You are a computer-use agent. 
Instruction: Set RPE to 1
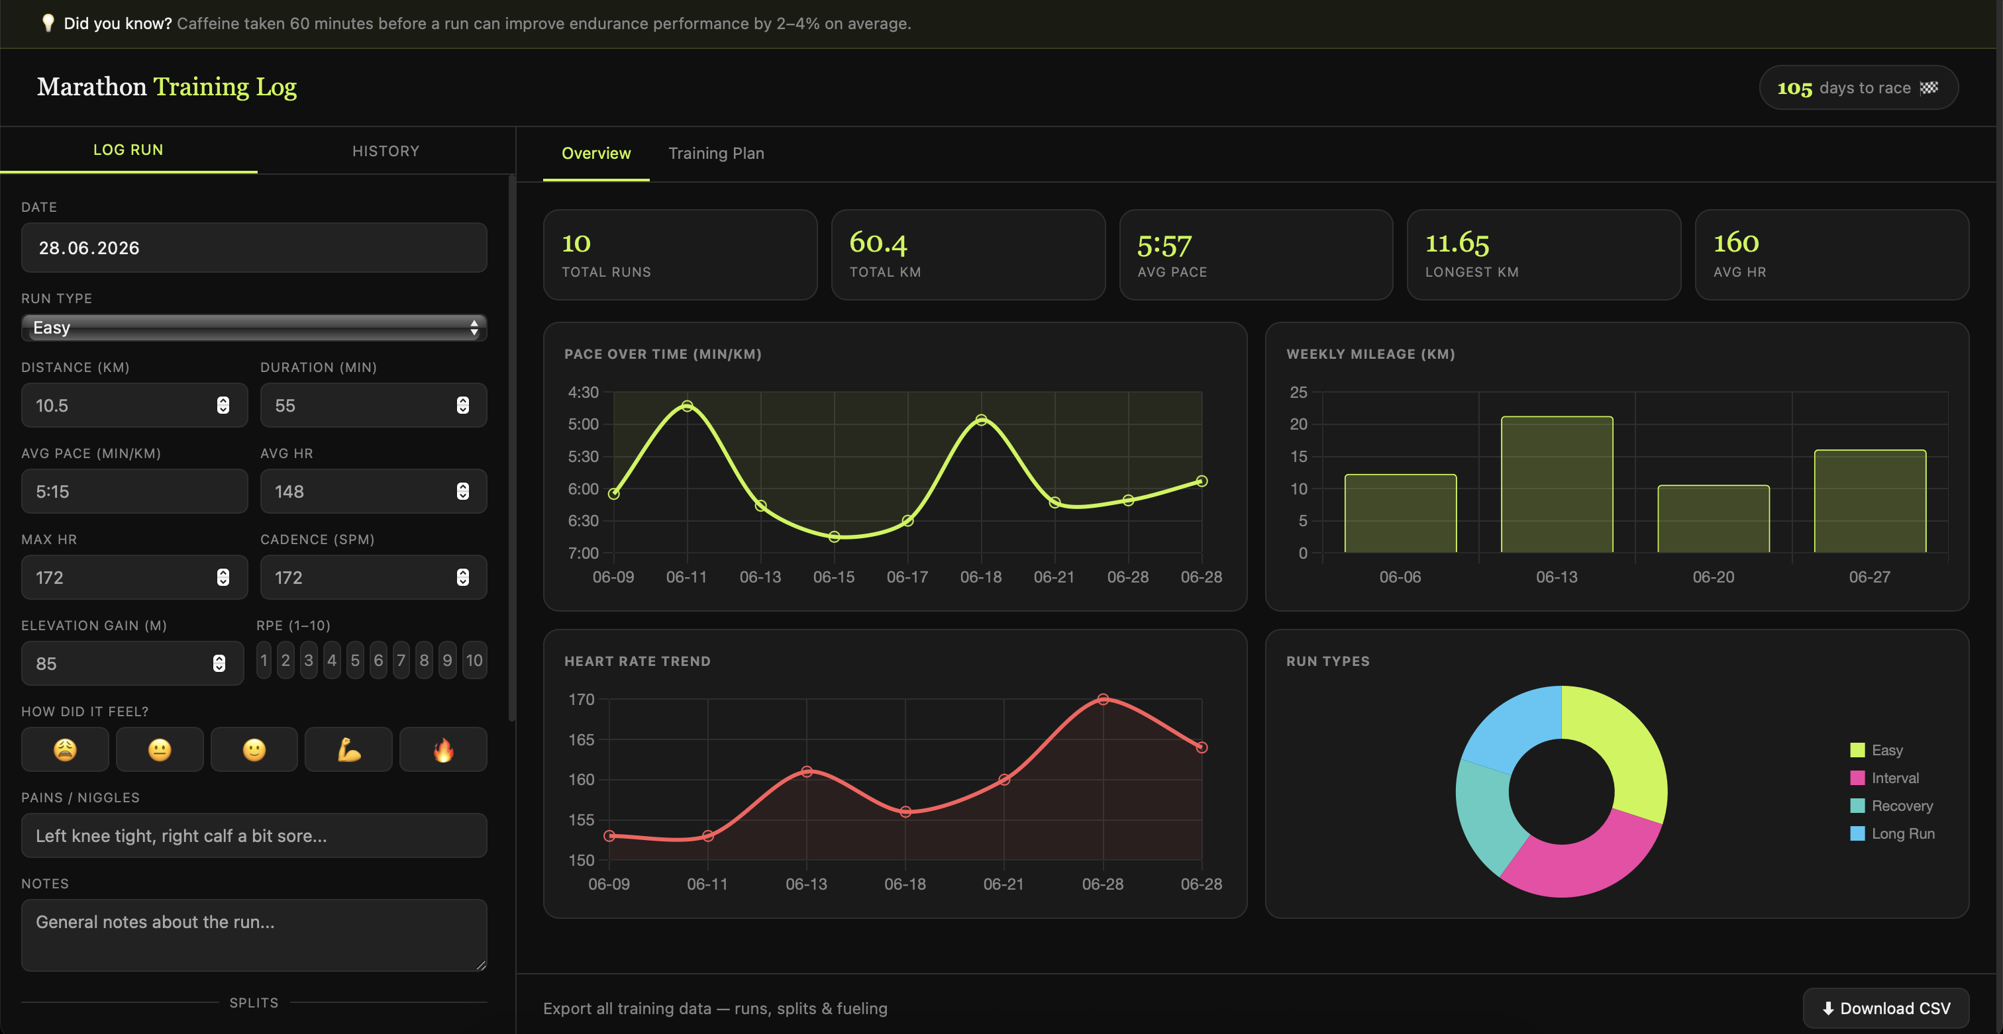click(264, 661)
